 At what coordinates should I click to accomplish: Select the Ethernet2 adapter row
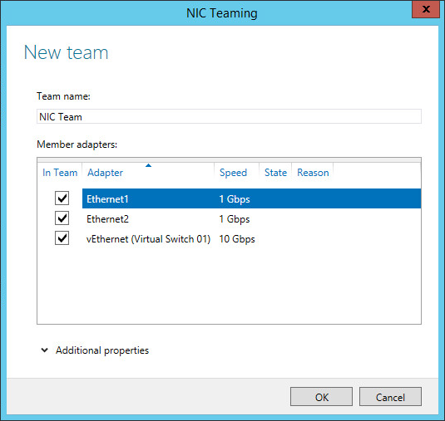pos(251,218)
